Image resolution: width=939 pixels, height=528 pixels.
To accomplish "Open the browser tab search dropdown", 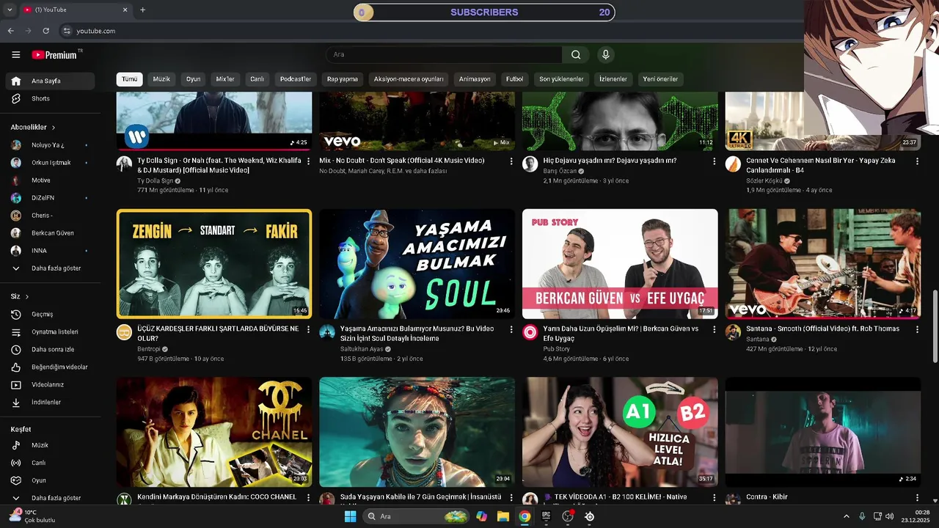I will pyautogui.click(x=10, y=10).
